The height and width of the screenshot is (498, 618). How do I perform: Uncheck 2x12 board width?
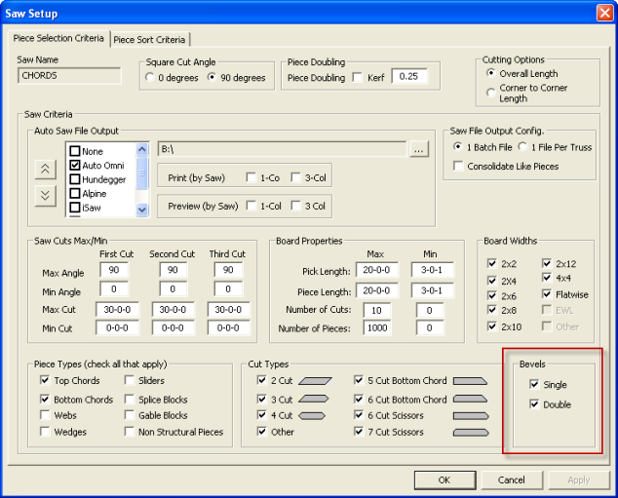pyautogui.click(x=547, y=263)
